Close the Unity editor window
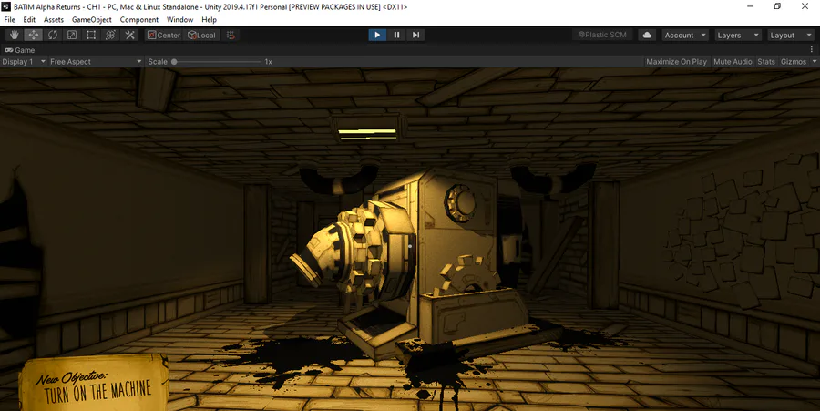This screenshot has height=411, width=820. [805, 6]
